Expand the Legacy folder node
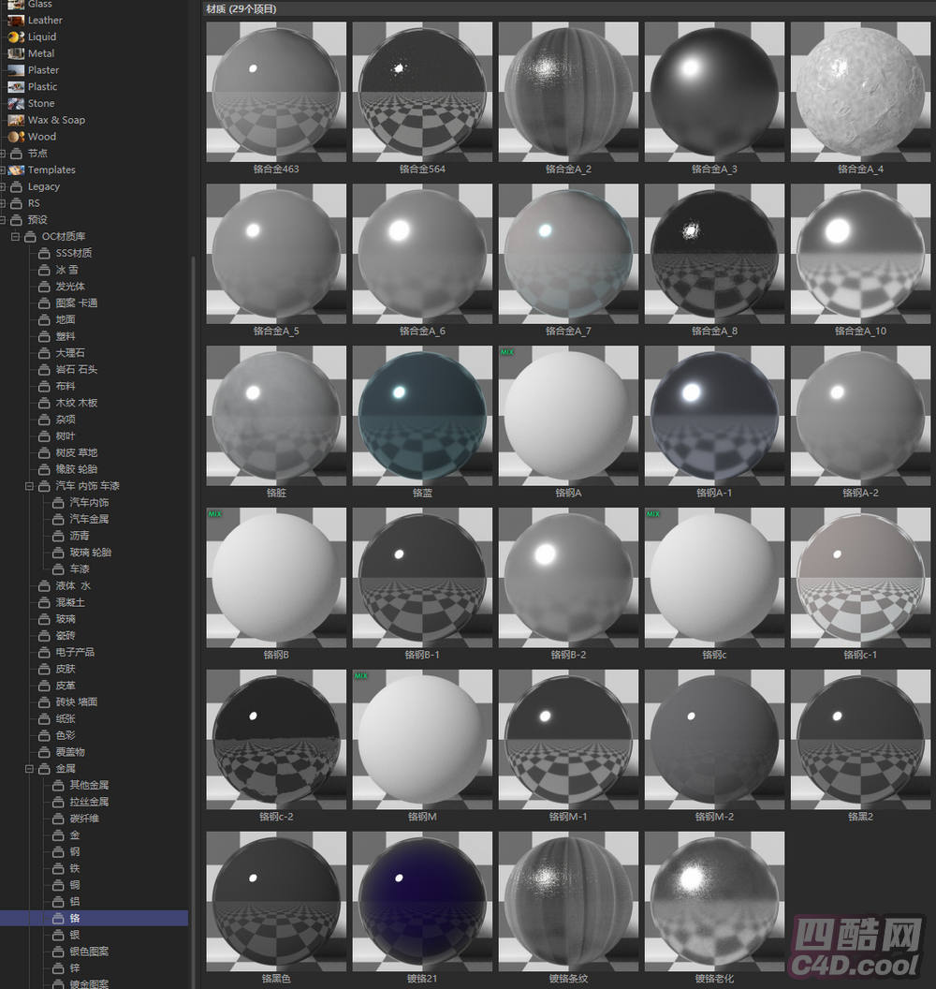 tap(4, 186)
